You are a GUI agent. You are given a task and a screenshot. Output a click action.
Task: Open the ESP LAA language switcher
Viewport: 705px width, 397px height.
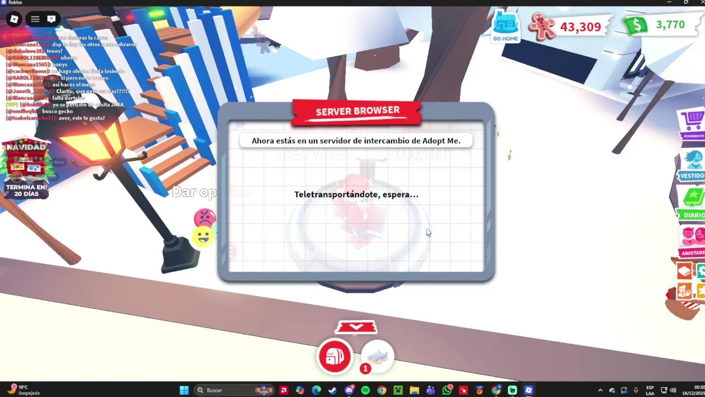coord(650,390)
